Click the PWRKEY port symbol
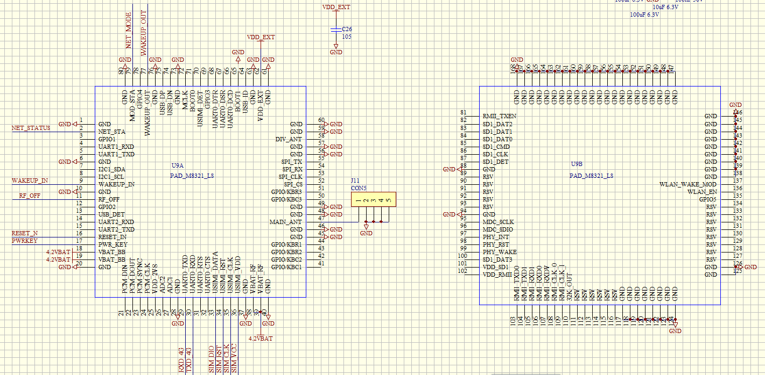Viewport: 765px width, 375px height. point(24,241)
